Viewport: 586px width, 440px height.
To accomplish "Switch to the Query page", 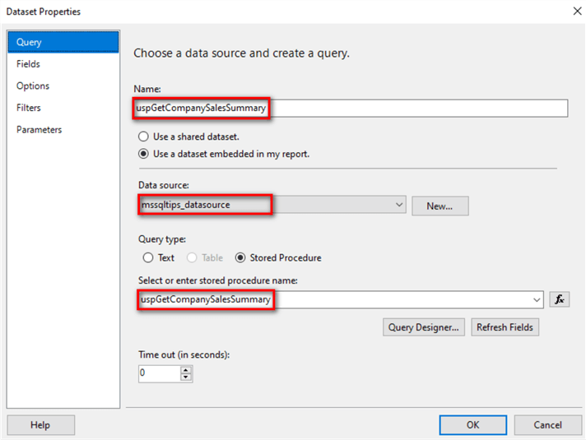I will (x=63, y=42).
